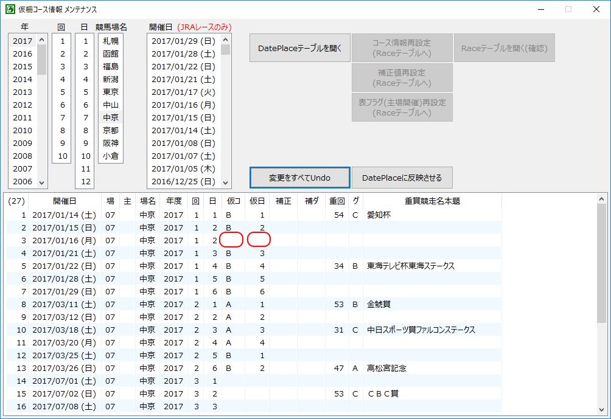Image resolution: width=611 pixels, height=419 pixels.
Task: Click the app icon in title bar
Action: point(10,9)
